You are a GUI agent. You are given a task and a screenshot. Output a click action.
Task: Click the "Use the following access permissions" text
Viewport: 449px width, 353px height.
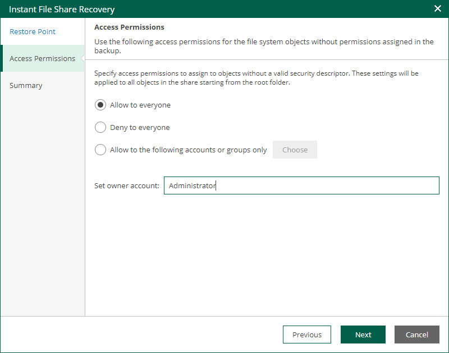pyautogui.click(x=264, y=46)
